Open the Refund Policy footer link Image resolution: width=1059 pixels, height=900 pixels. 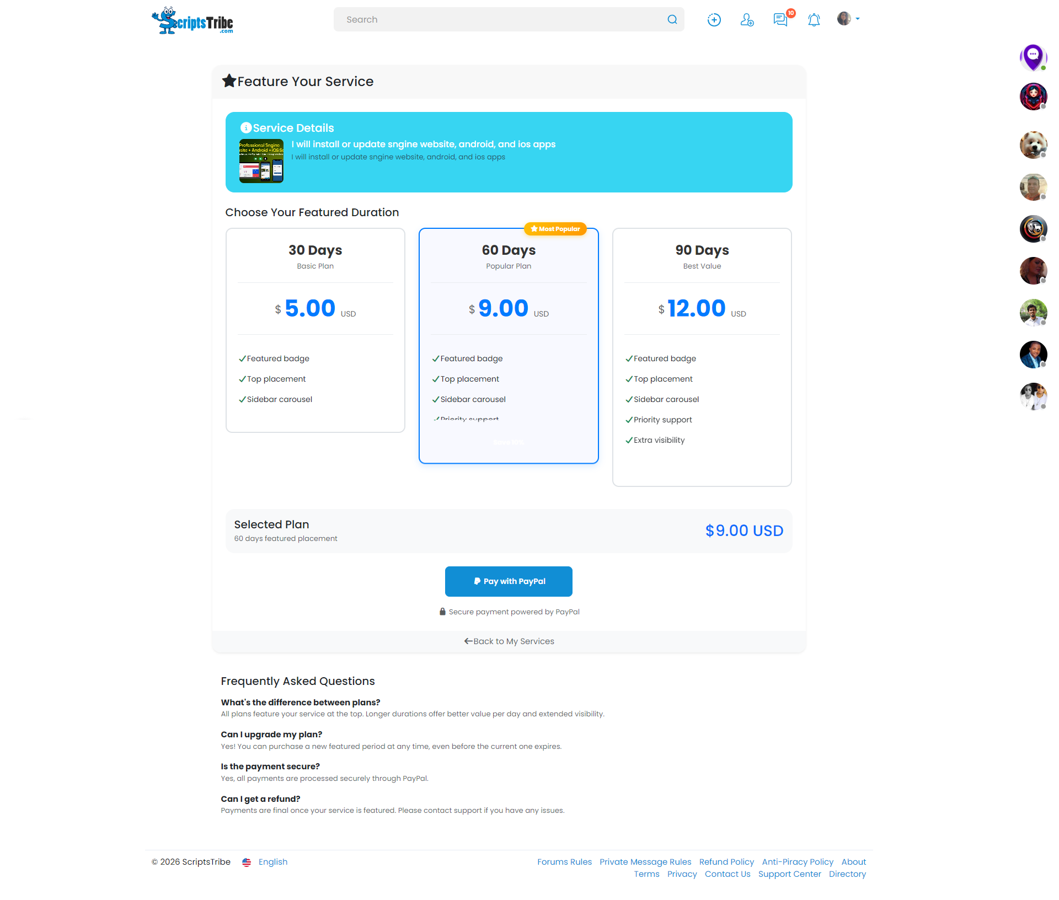coord(726,861)
